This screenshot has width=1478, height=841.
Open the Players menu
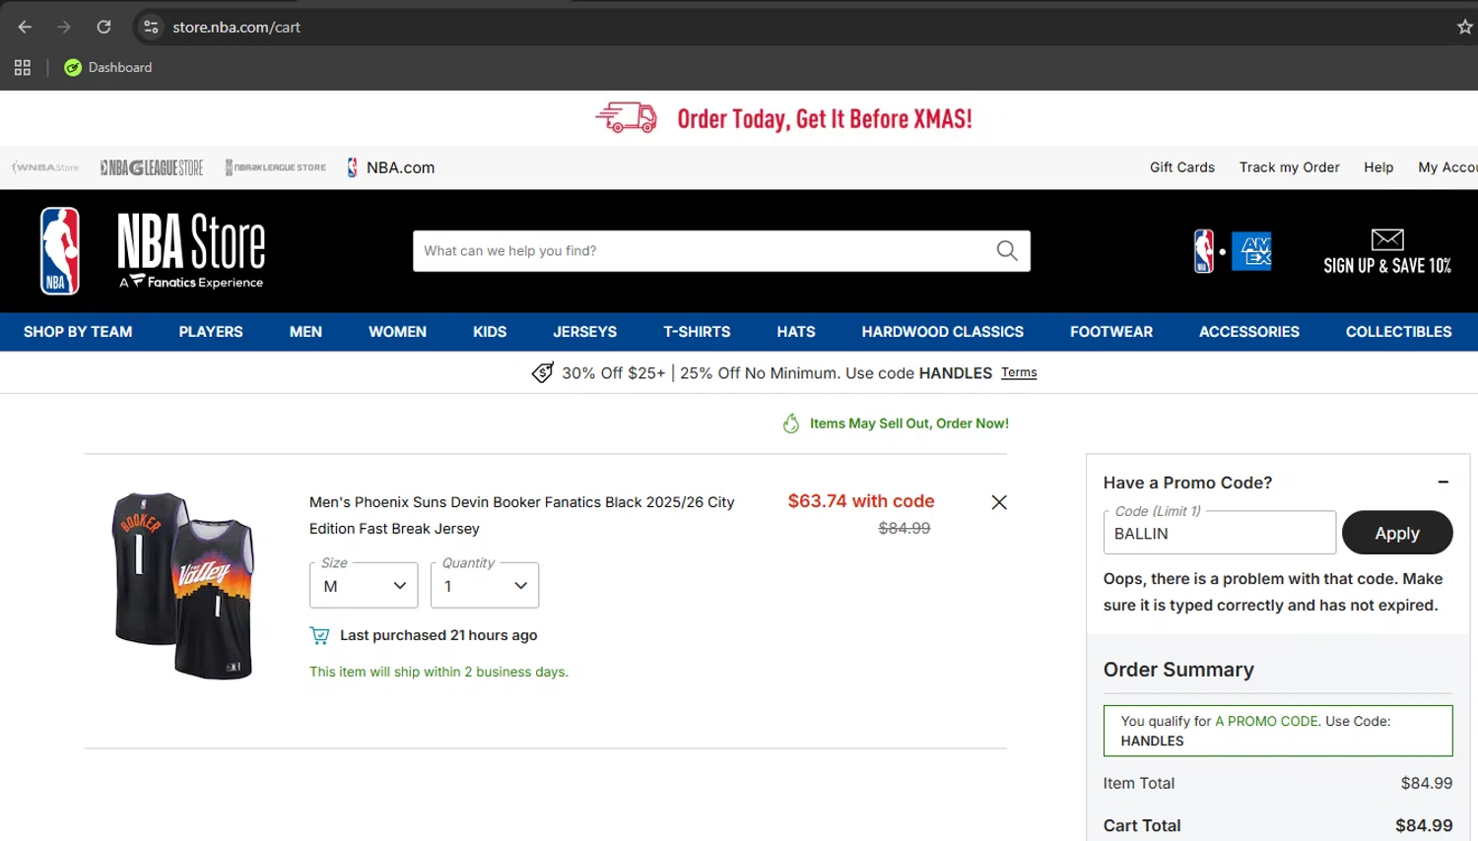click(211, 332)
